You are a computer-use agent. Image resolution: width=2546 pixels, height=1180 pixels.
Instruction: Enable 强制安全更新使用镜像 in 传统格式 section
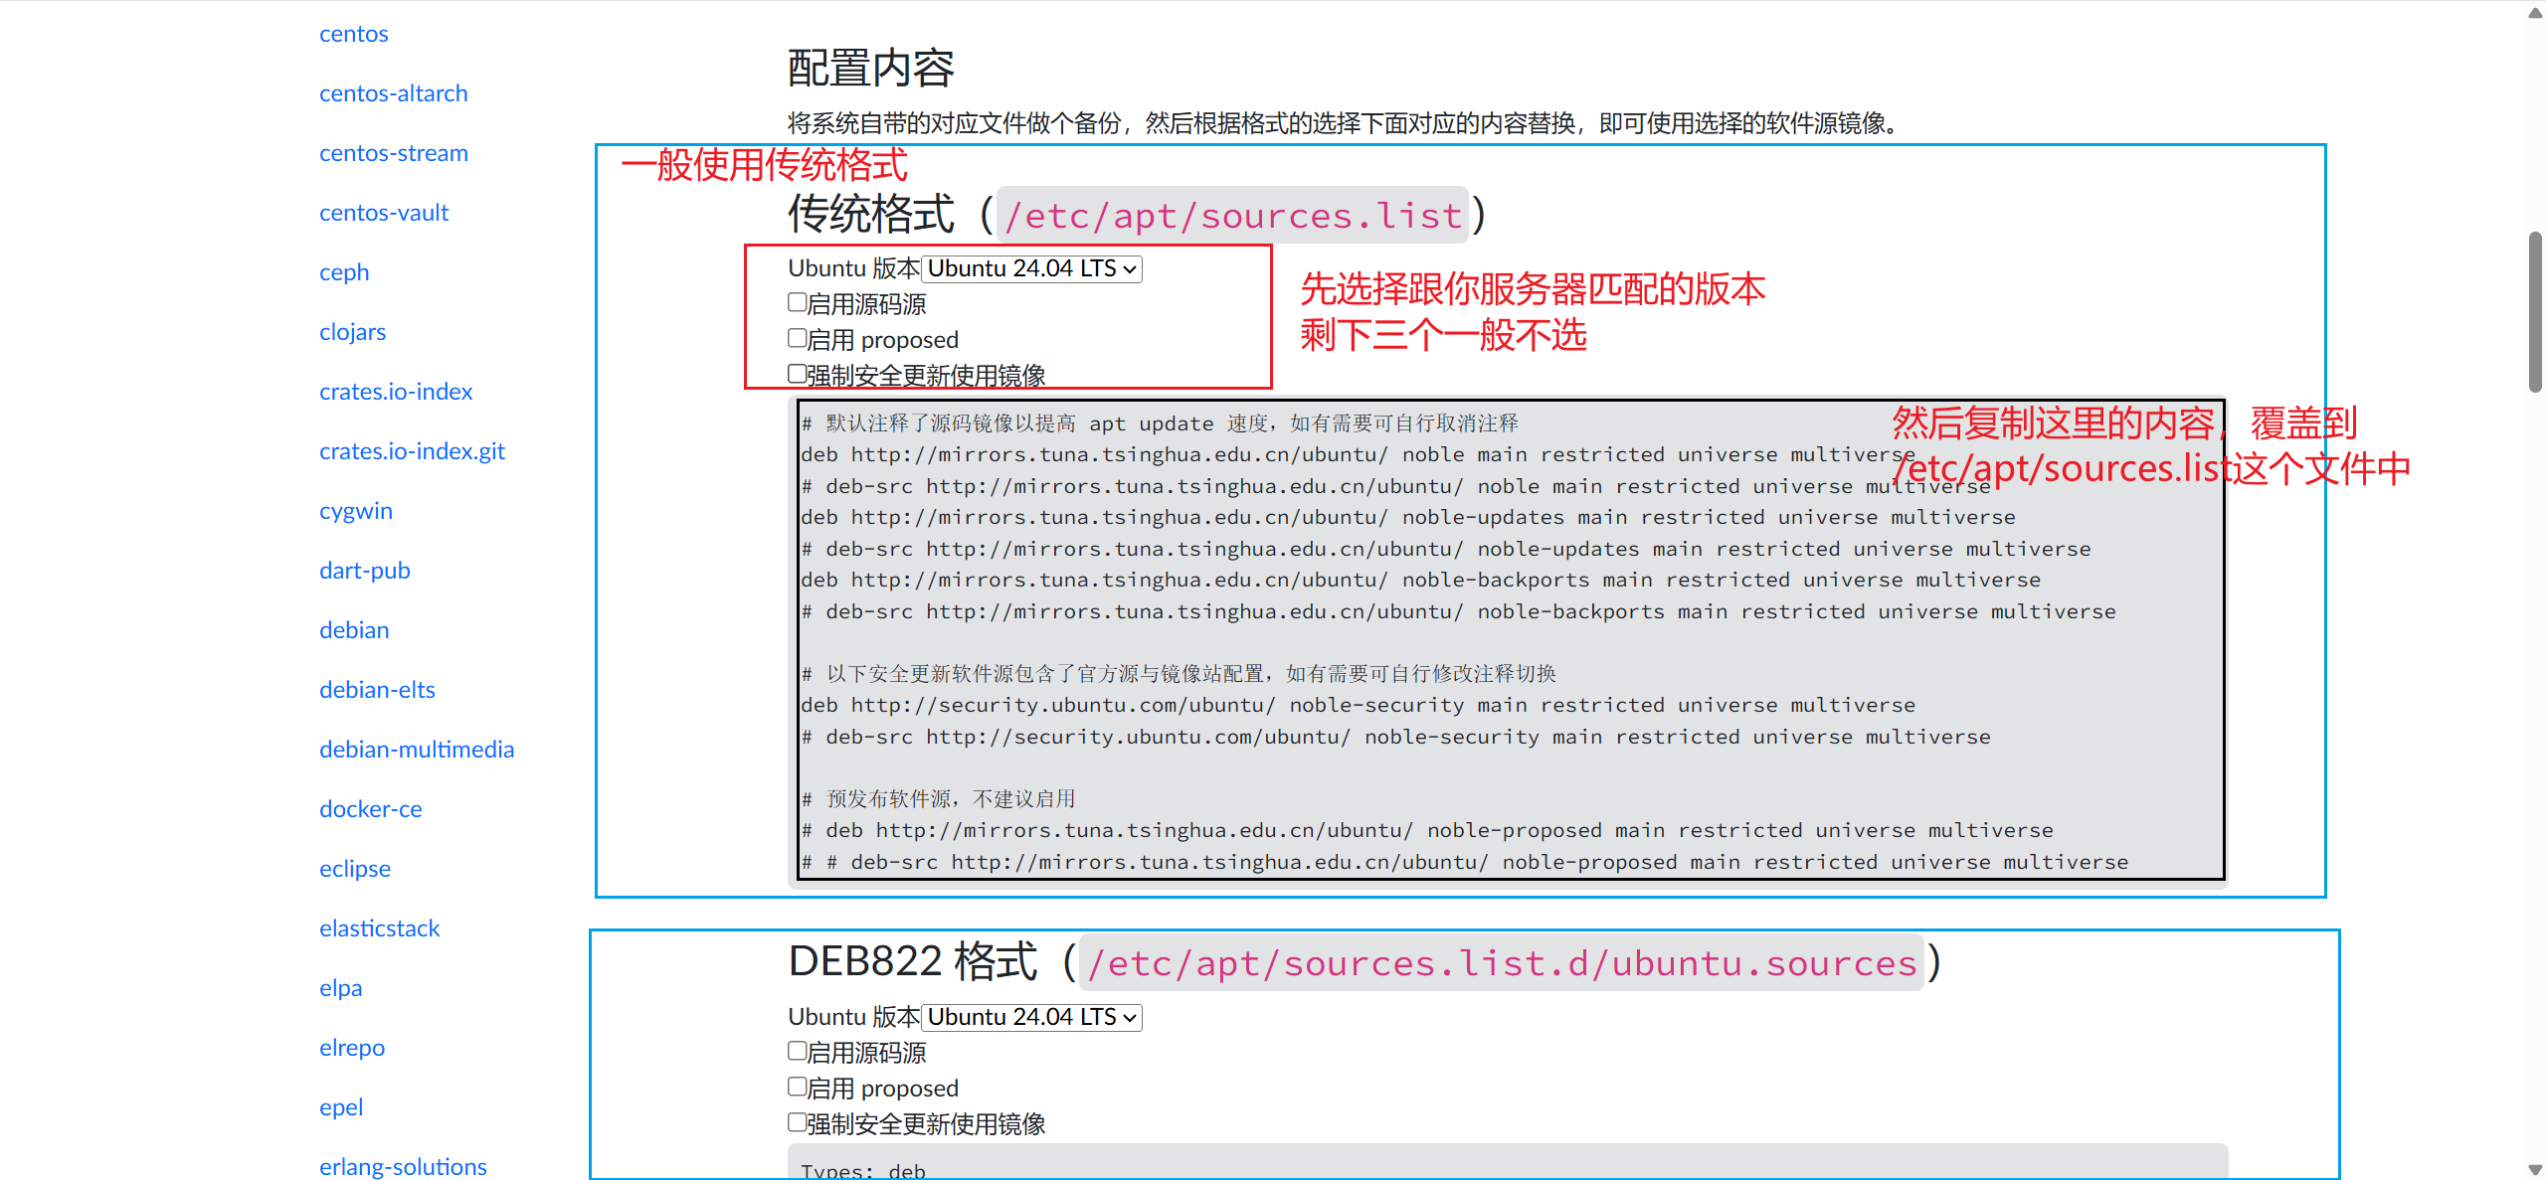click(797, 373)
